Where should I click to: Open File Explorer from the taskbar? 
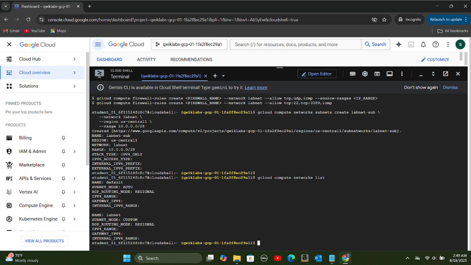click(237, 258)
